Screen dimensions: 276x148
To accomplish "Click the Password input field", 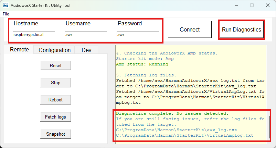I will click(x=138, y=35).
